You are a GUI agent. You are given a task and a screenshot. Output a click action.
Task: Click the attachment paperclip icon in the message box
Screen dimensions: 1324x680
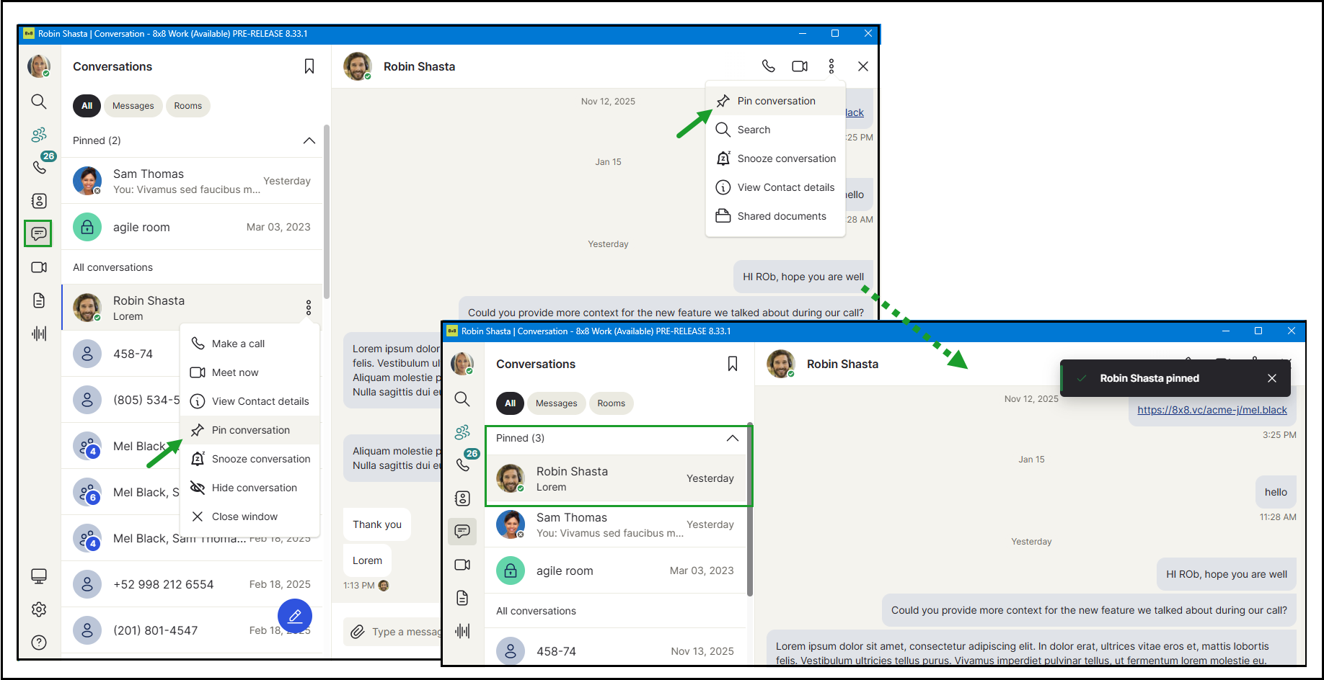coord(357,632)
